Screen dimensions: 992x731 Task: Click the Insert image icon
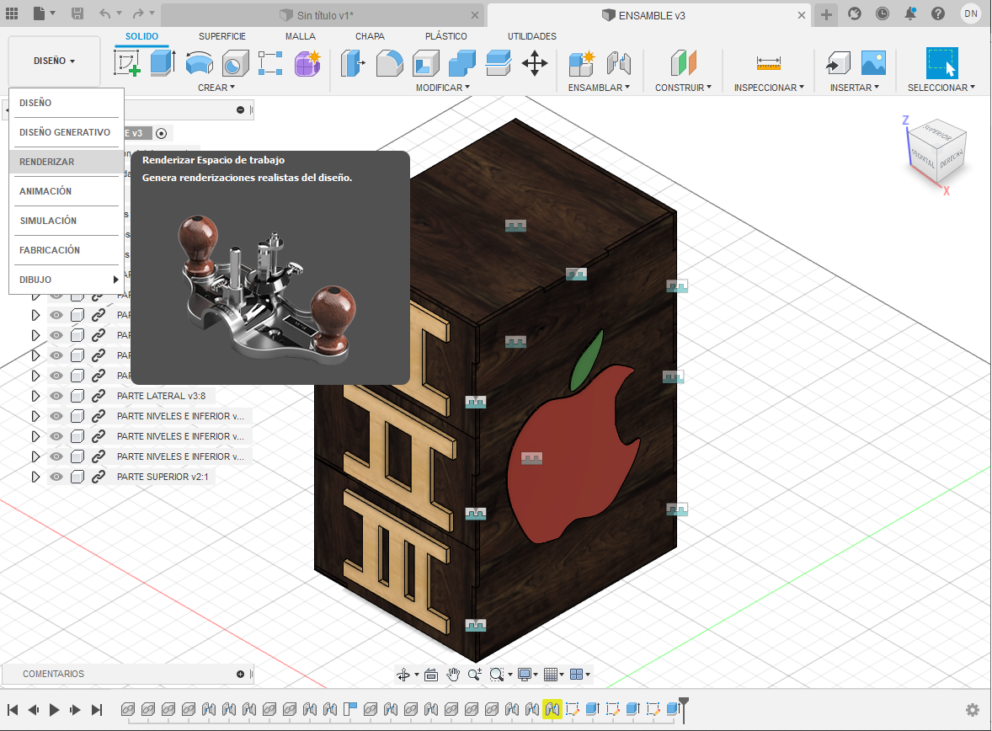pyautogui.click(x=873, y=63)
